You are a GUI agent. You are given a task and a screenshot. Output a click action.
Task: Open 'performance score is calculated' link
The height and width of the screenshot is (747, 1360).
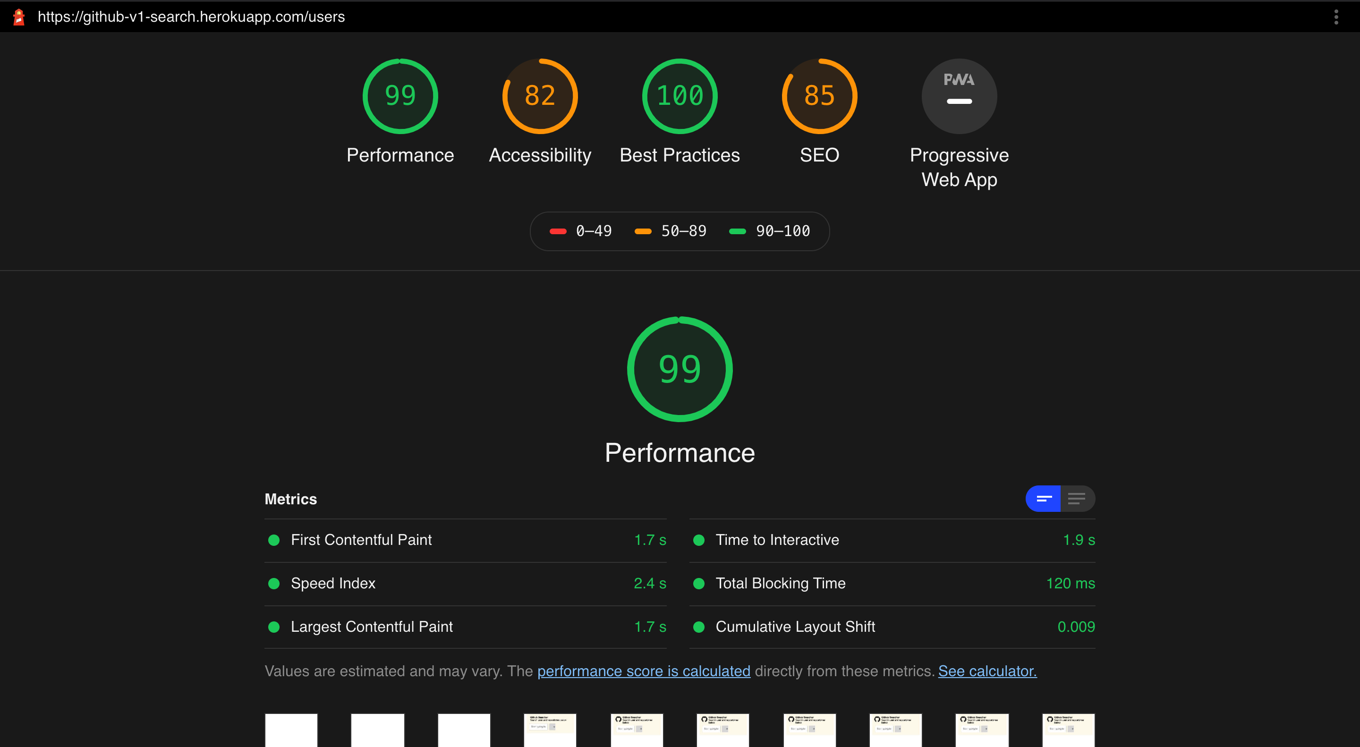click(644, 671)
